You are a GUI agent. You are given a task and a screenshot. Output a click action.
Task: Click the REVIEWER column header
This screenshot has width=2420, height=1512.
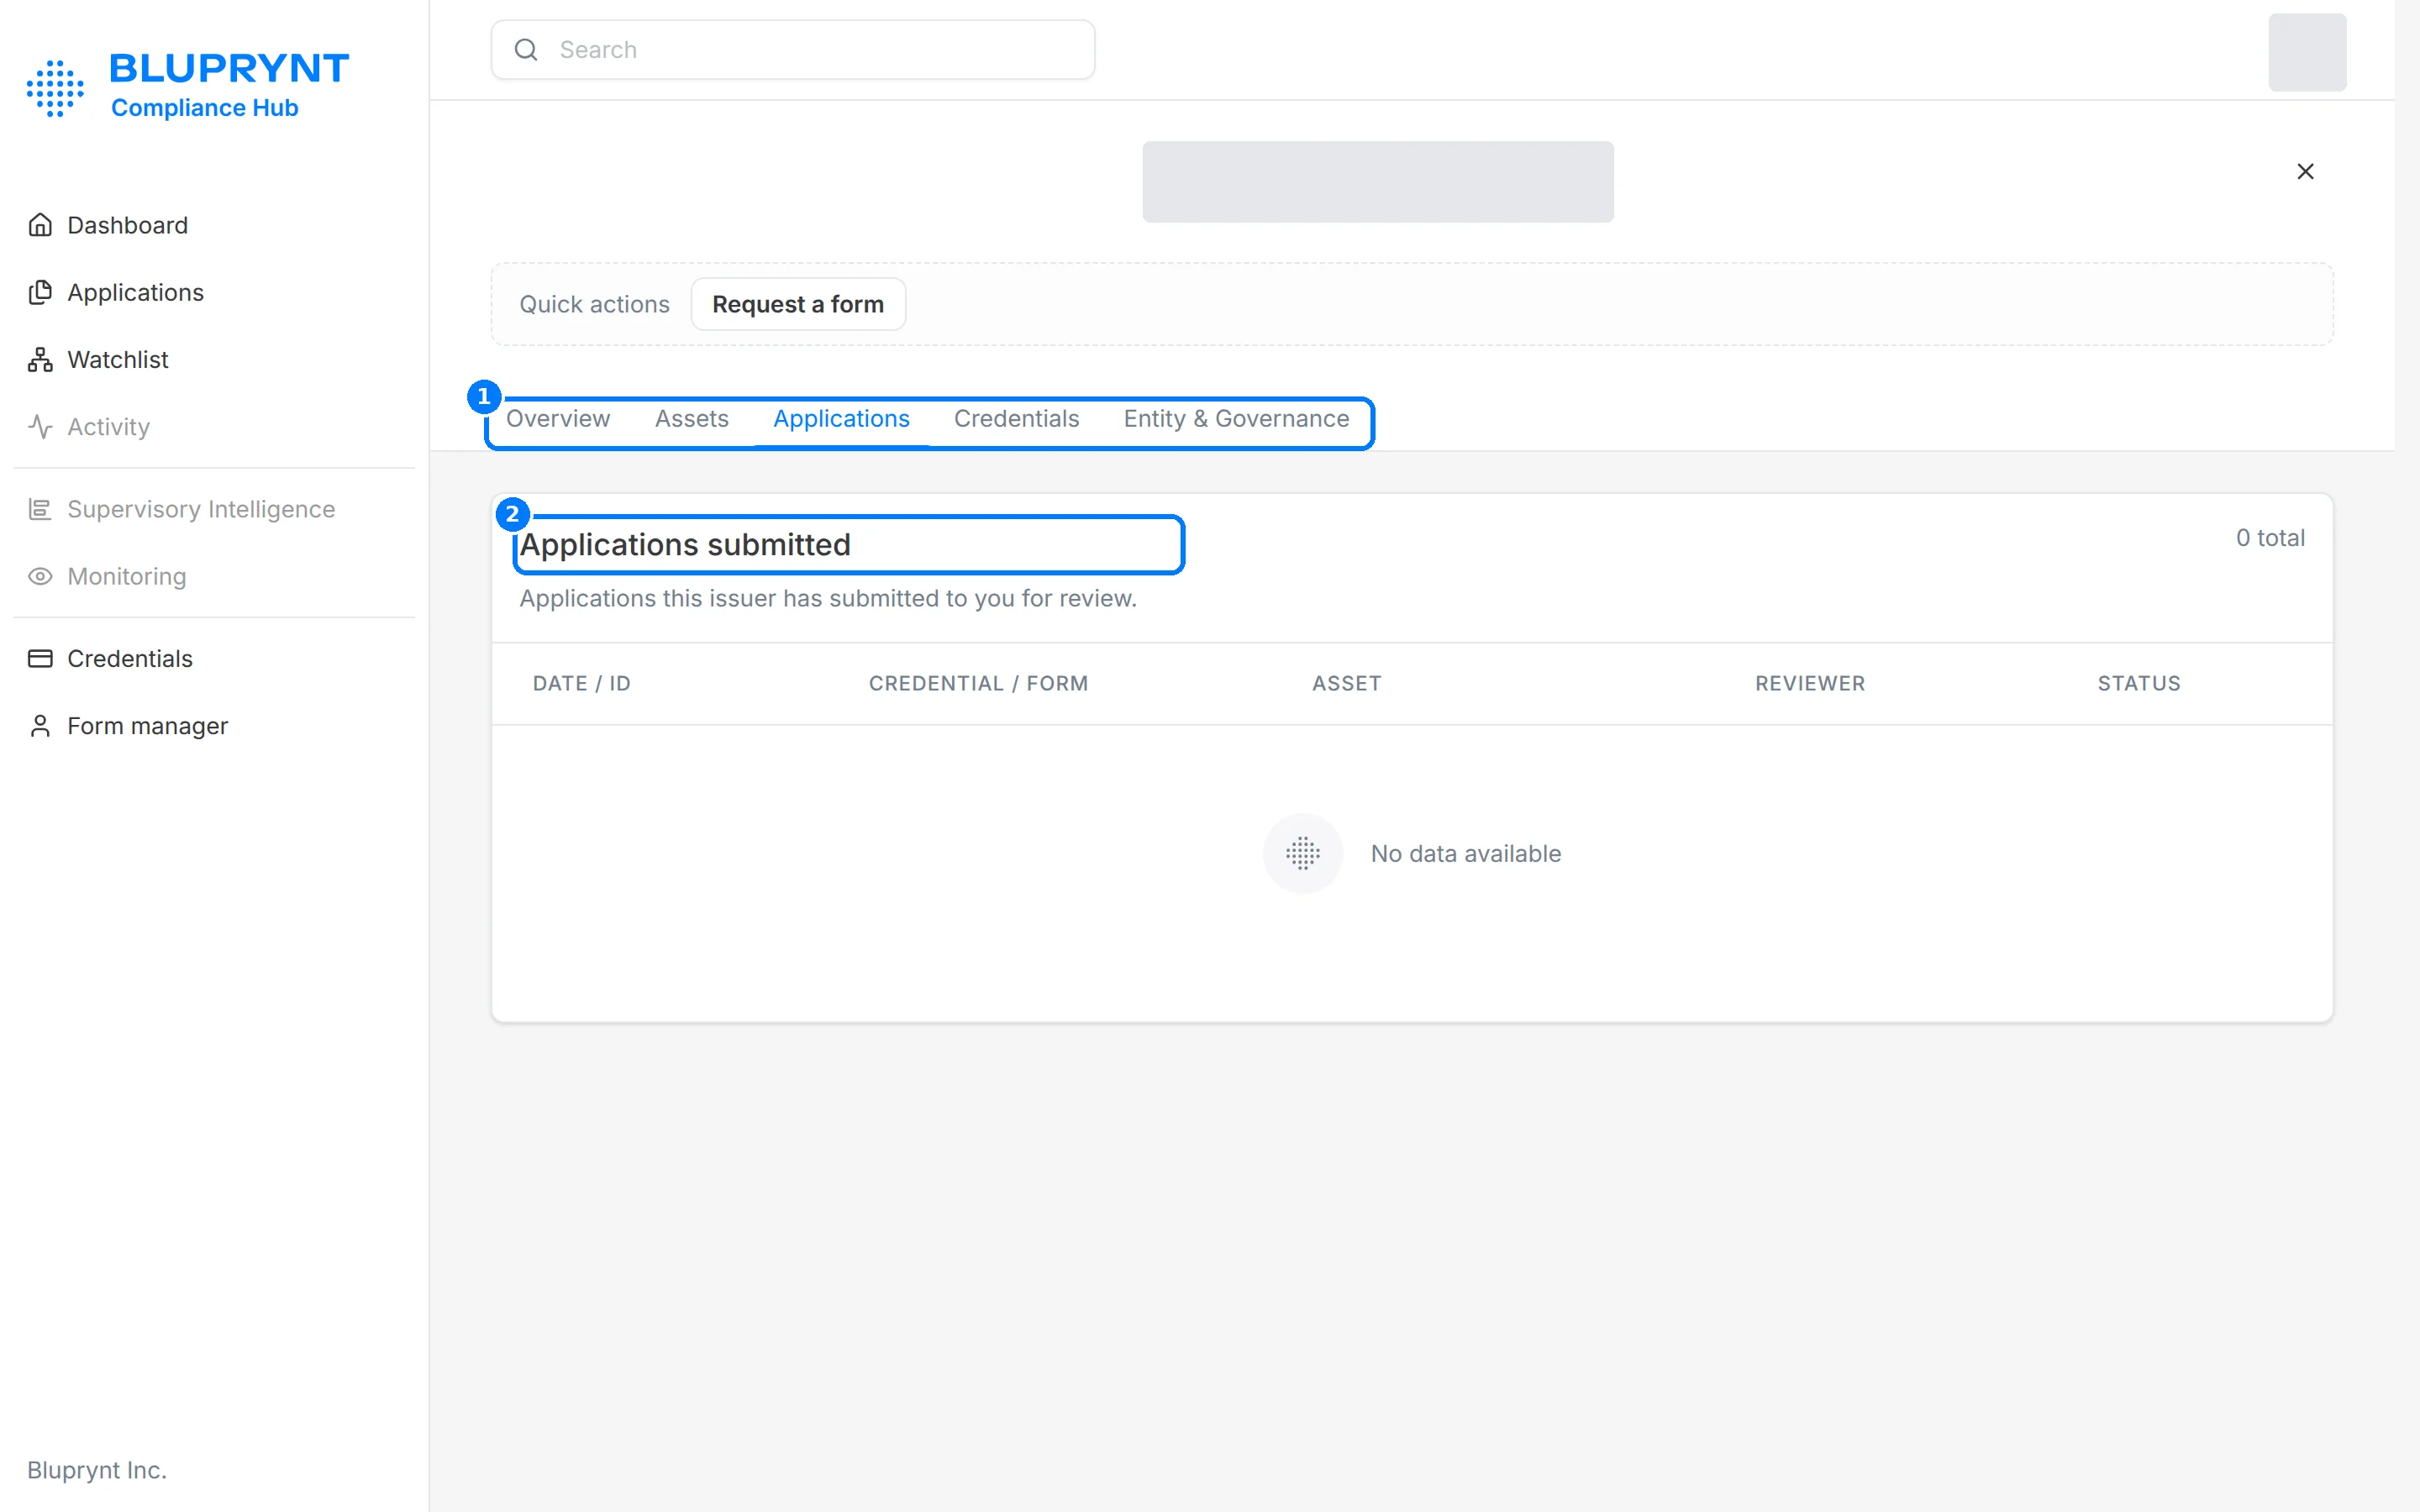(1809, 683)
